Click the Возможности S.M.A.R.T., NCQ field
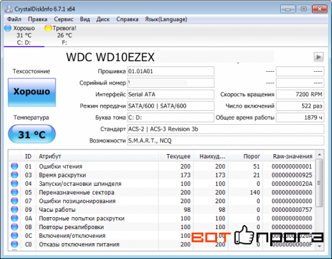 (226, 141)
